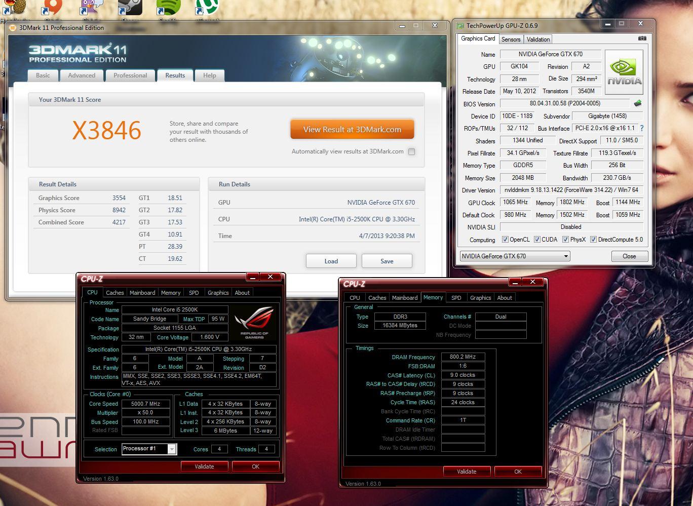Toggle the CUDA checkbox in GPU-Z
Image resolution: width=693 pixels, height=506 pixels.
(x=536, y=240)
